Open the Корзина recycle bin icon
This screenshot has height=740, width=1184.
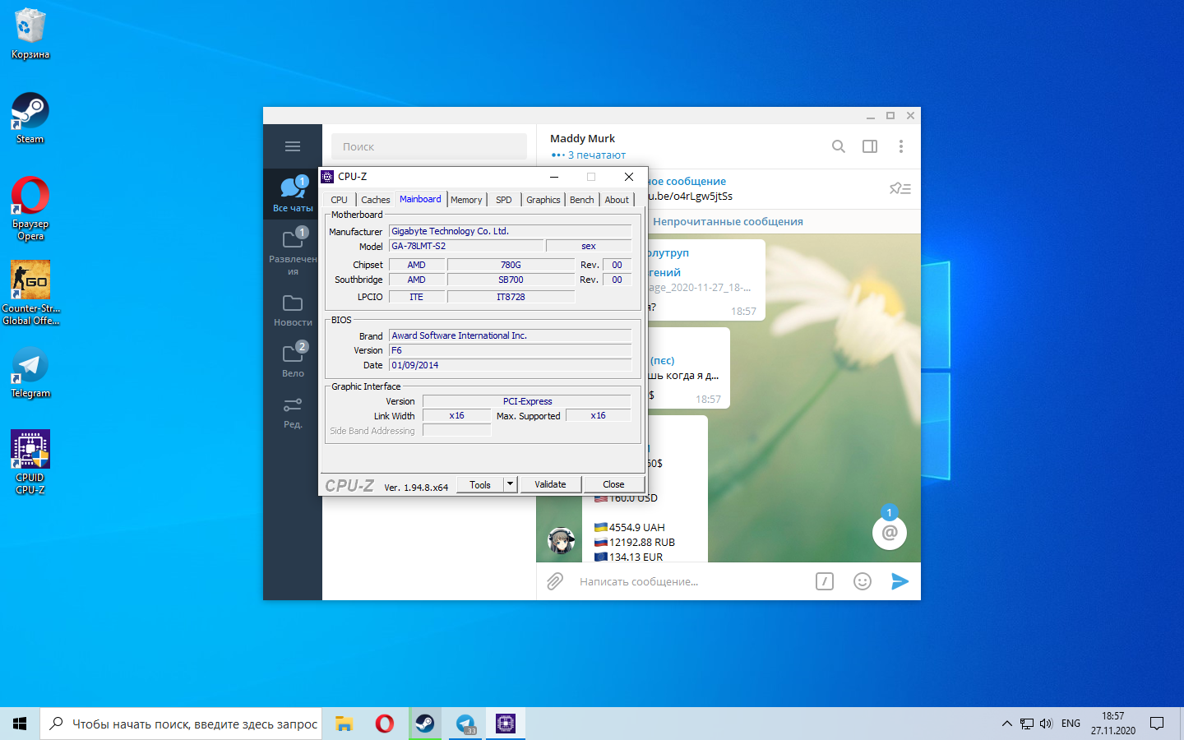[30, 34]
